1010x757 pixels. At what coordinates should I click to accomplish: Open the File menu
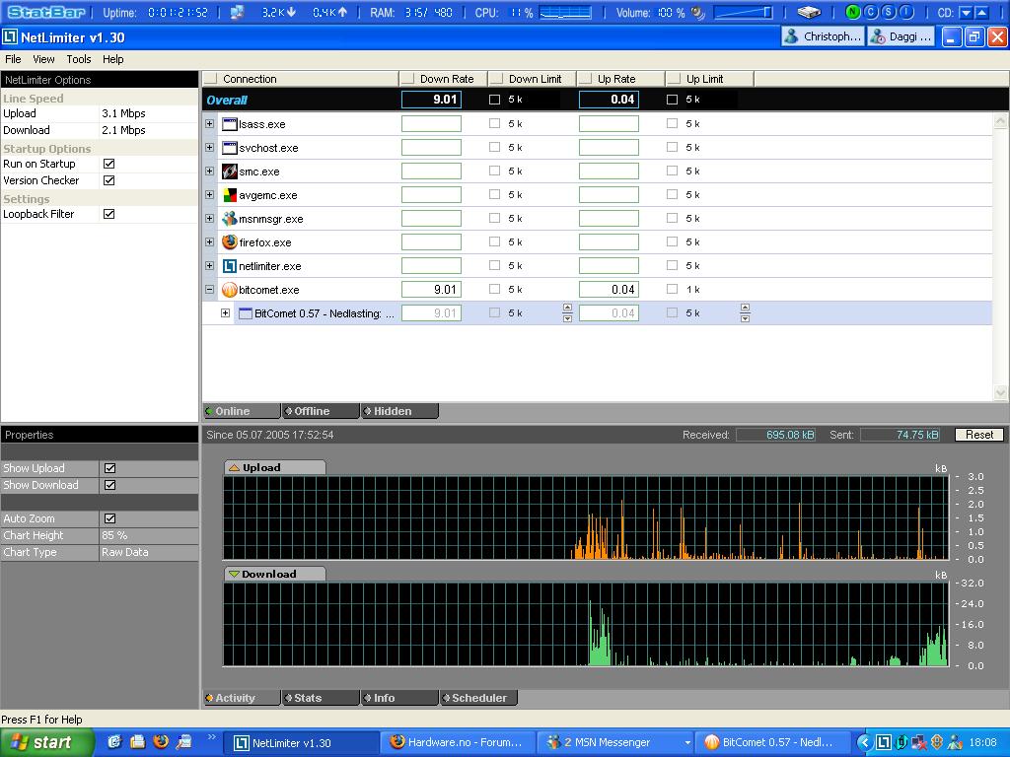coord(13,59)
